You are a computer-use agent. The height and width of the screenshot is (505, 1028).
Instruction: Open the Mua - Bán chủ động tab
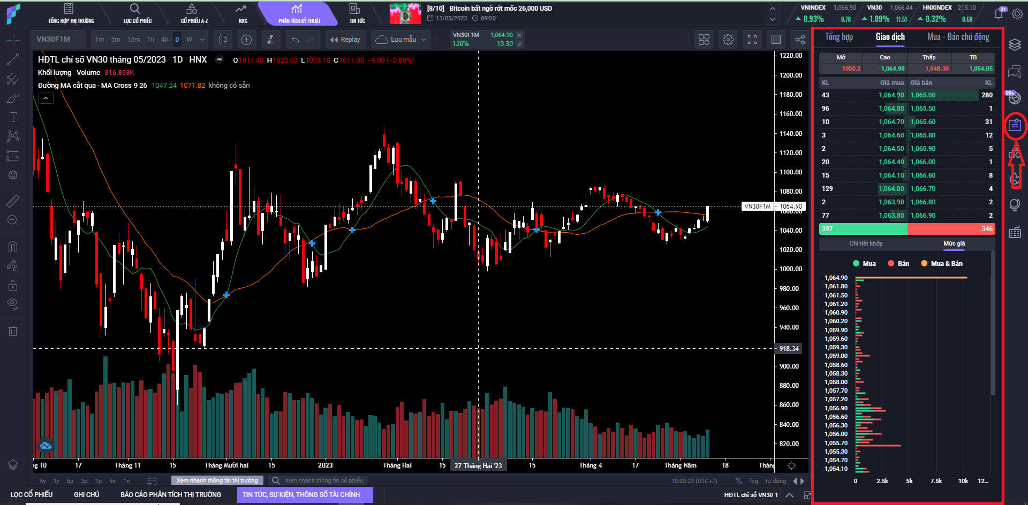tap(958, 37)
